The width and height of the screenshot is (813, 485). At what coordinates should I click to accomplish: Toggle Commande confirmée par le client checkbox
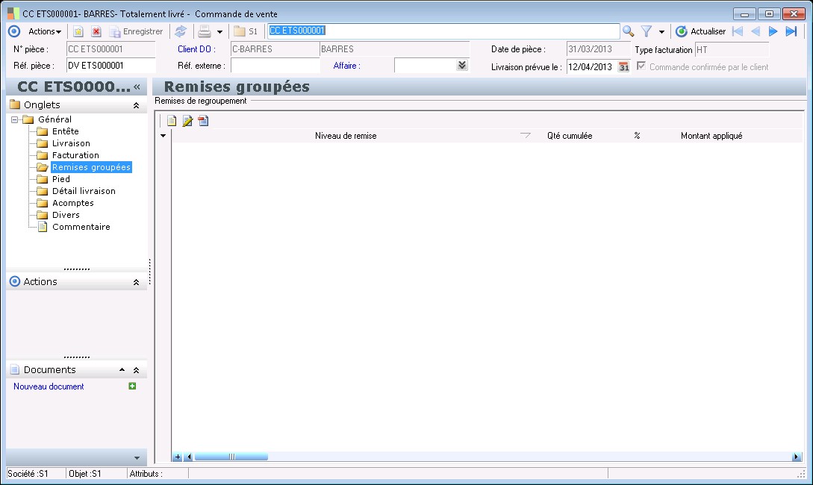pyautogui.click(x=641, y=66)
